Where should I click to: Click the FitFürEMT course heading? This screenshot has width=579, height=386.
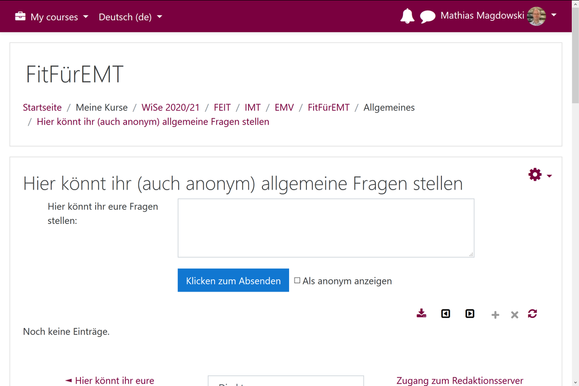pos(75,75)
